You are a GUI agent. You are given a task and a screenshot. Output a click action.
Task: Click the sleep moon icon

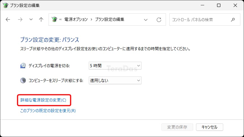coord(23,80)
